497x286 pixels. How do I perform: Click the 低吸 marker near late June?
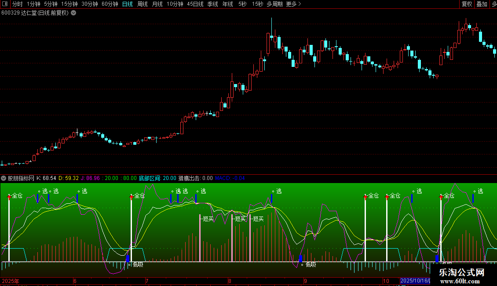[137, 264]
